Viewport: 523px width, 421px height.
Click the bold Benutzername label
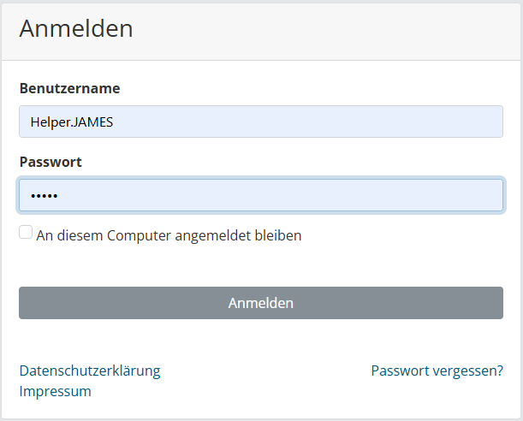point(69,88)
